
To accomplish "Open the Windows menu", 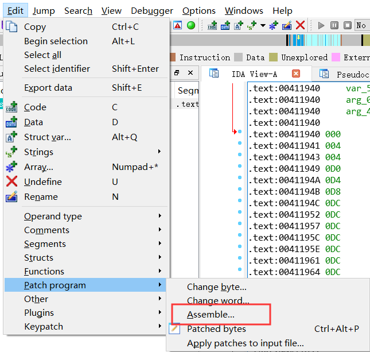I will (244, 11).
